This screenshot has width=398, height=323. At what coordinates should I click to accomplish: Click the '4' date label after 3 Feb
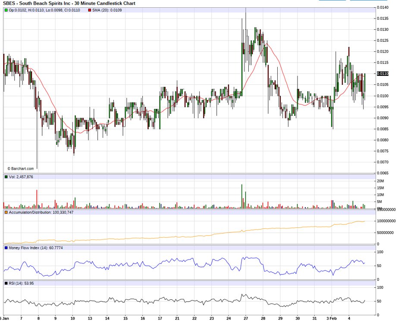point(349,318)
